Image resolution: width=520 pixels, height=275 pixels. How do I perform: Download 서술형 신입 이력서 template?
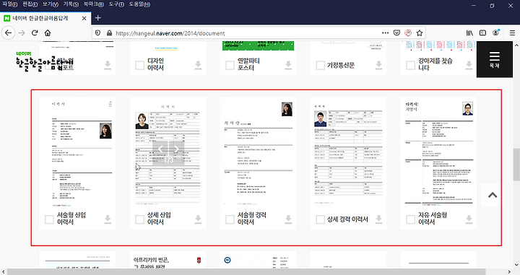108,219
